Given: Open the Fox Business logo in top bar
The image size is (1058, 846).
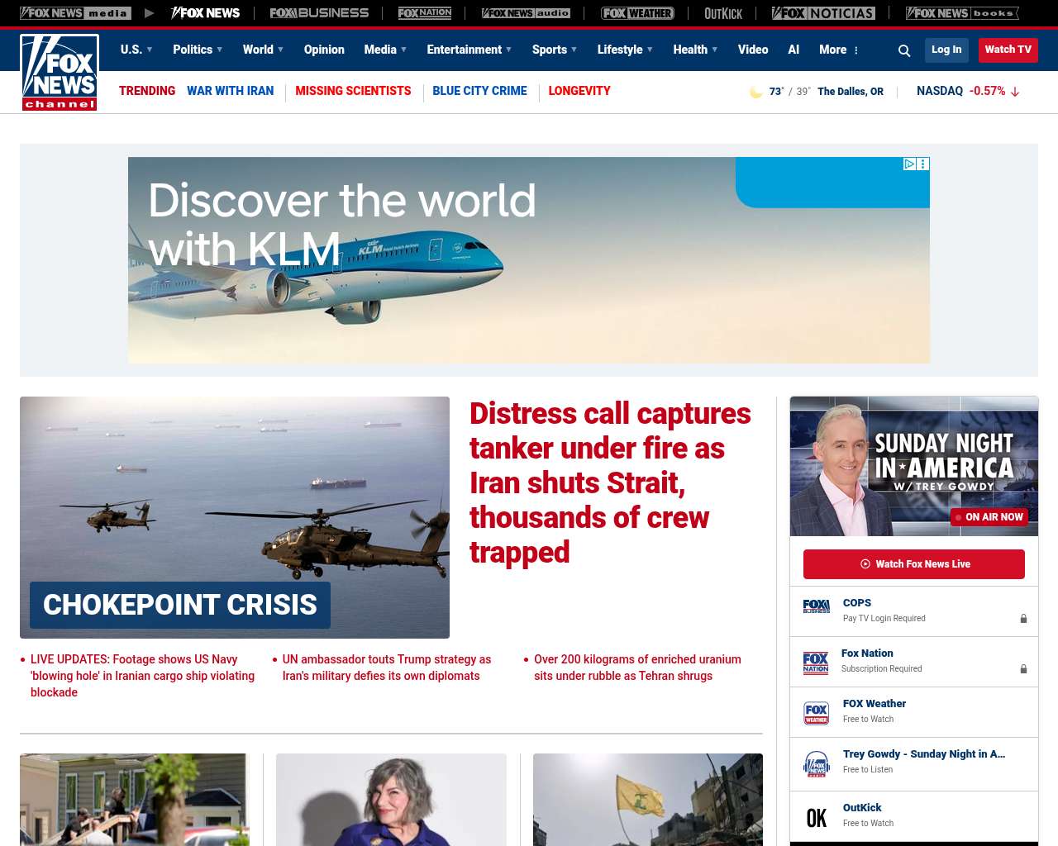Looking at the screenshot, I should coord(319,13).
